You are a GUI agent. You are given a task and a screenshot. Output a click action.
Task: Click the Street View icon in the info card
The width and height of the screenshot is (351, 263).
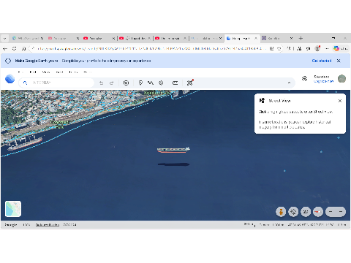coord(262,101)
